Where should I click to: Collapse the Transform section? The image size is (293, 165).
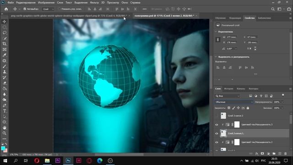(x=216, y=32)
